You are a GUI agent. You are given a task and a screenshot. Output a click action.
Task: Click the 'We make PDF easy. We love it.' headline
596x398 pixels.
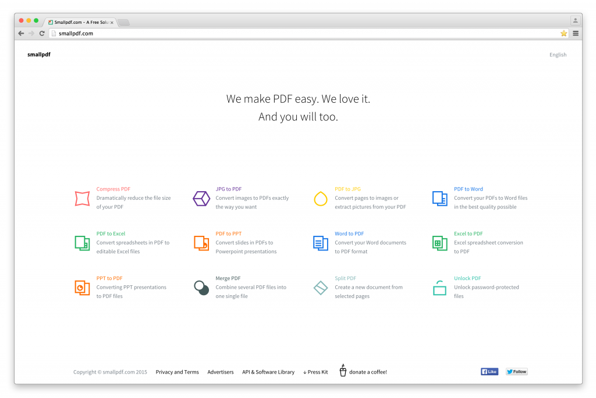coord(298,99)
